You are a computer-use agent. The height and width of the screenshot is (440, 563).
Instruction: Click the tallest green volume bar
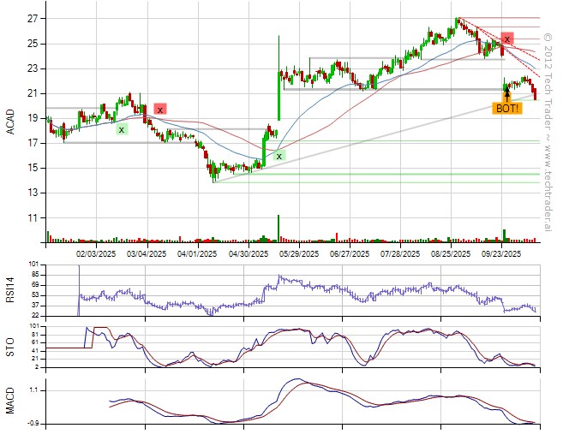tap(279, 229)
